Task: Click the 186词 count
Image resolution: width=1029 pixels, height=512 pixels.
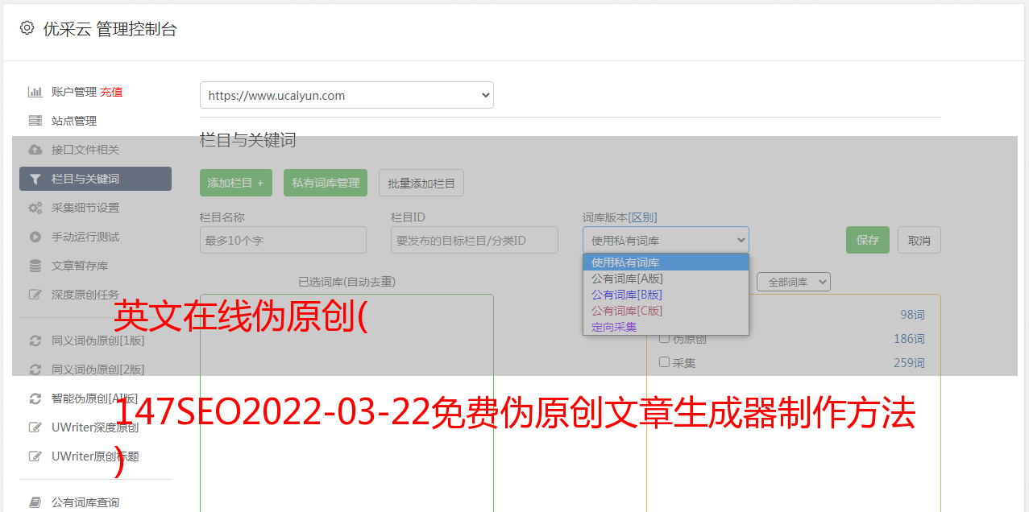Action: (909, 339)
